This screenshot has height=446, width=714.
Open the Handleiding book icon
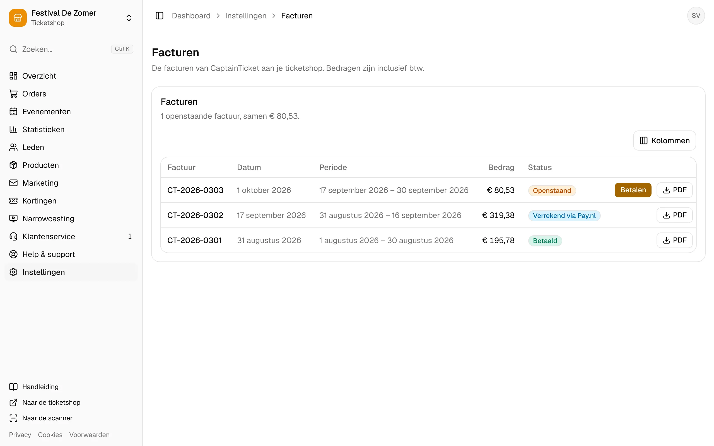tap(13, 387)
